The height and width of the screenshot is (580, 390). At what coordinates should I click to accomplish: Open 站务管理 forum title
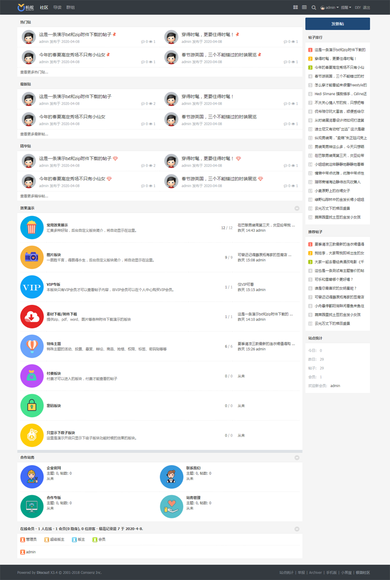(x=194, y=498)
